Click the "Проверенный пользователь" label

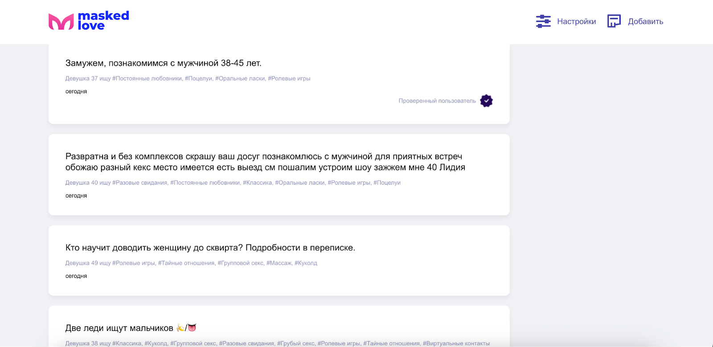click(437, 101)
